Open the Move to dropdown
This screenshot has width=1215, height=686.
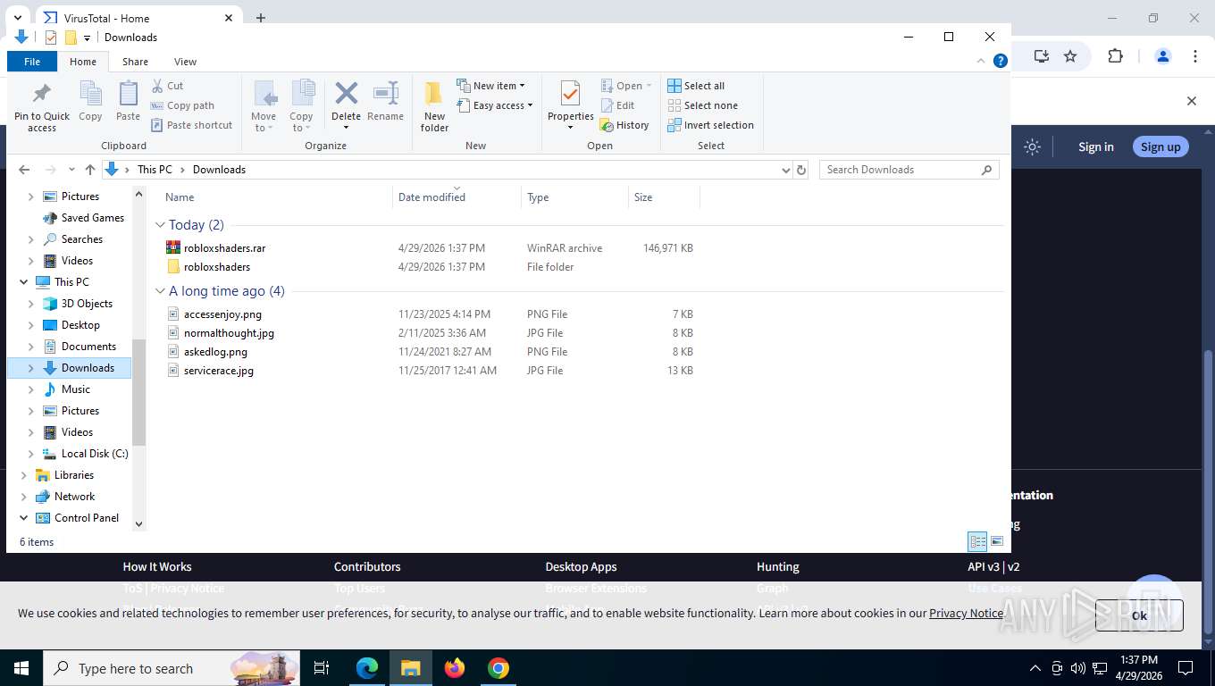tap(264, 107)
